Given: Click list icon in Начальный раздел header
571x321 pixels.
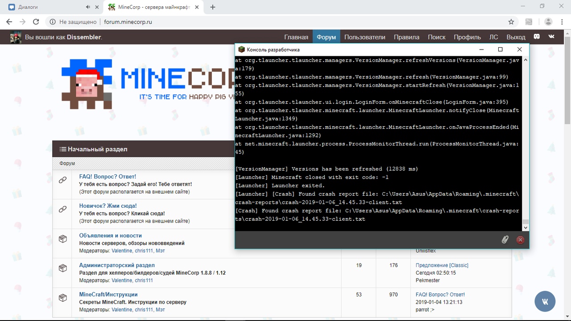Looking at the screenshot, I should (63, 149).
